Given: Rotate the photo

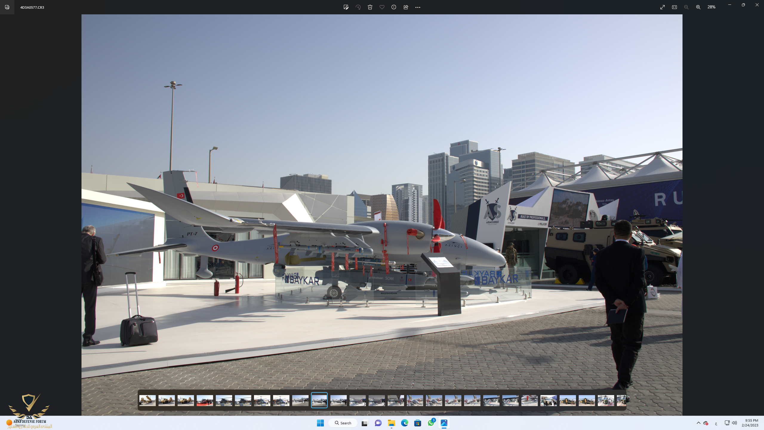Looking at the screenshot, I should [x=358, y=7].
